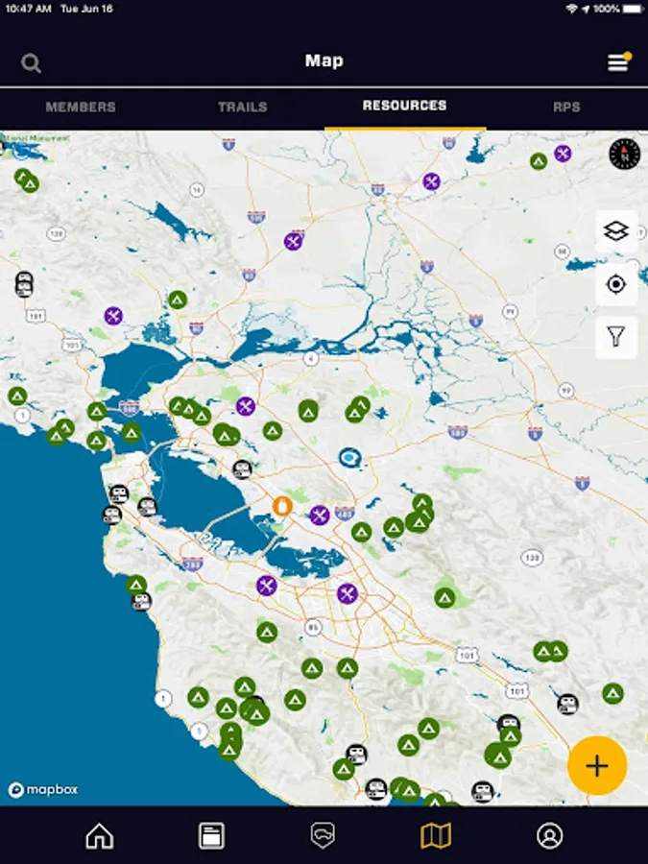Tap the compass to reset north
Screen dimensions: 648x864
pyautogui.click(x=625, y=154)
